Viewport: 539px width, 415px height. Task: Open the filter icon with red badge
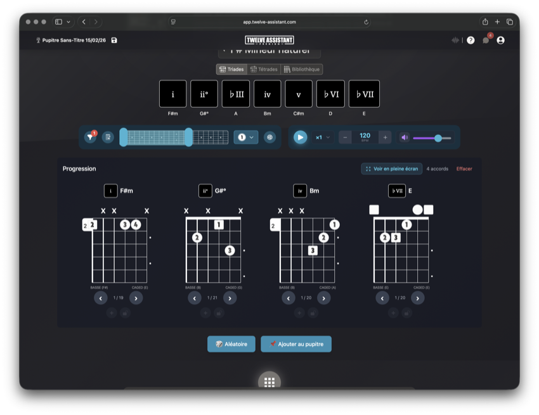coord(91,137)
